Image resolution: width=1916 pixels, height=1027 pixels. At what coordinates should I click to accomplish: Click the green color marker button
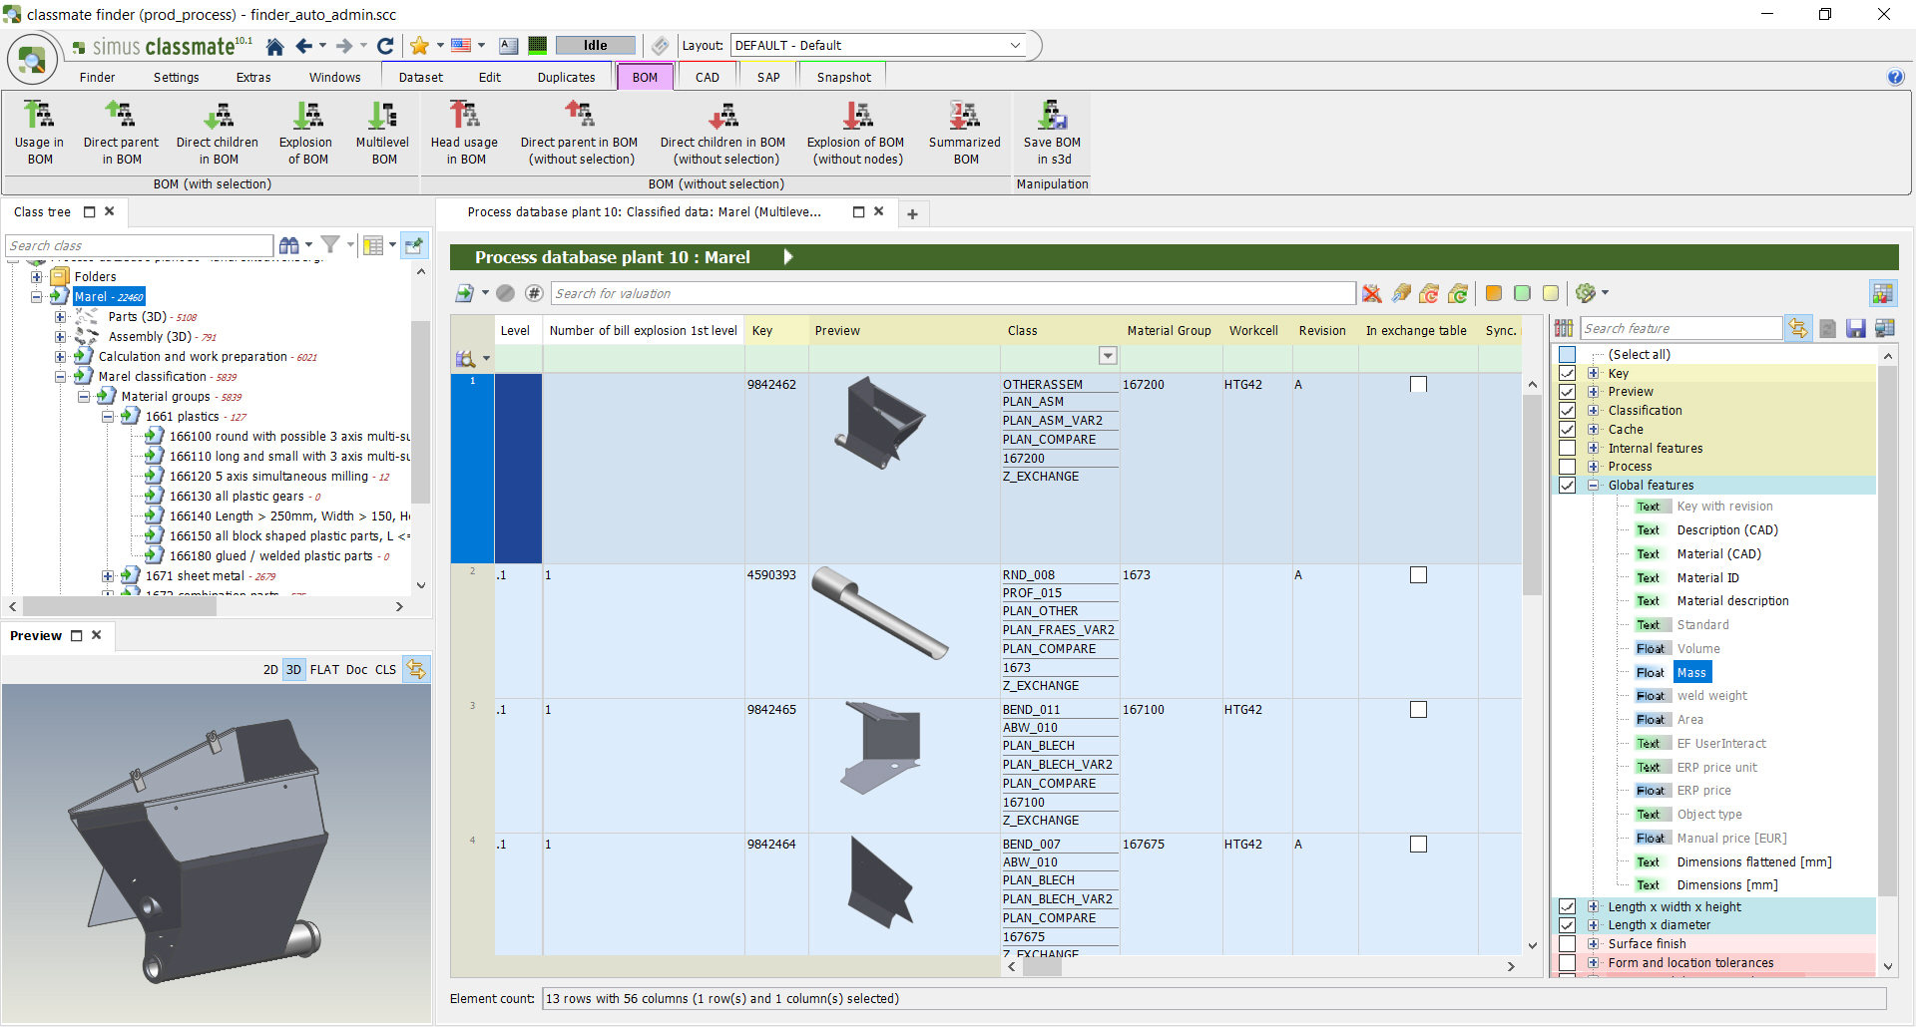coord(1522,293)
